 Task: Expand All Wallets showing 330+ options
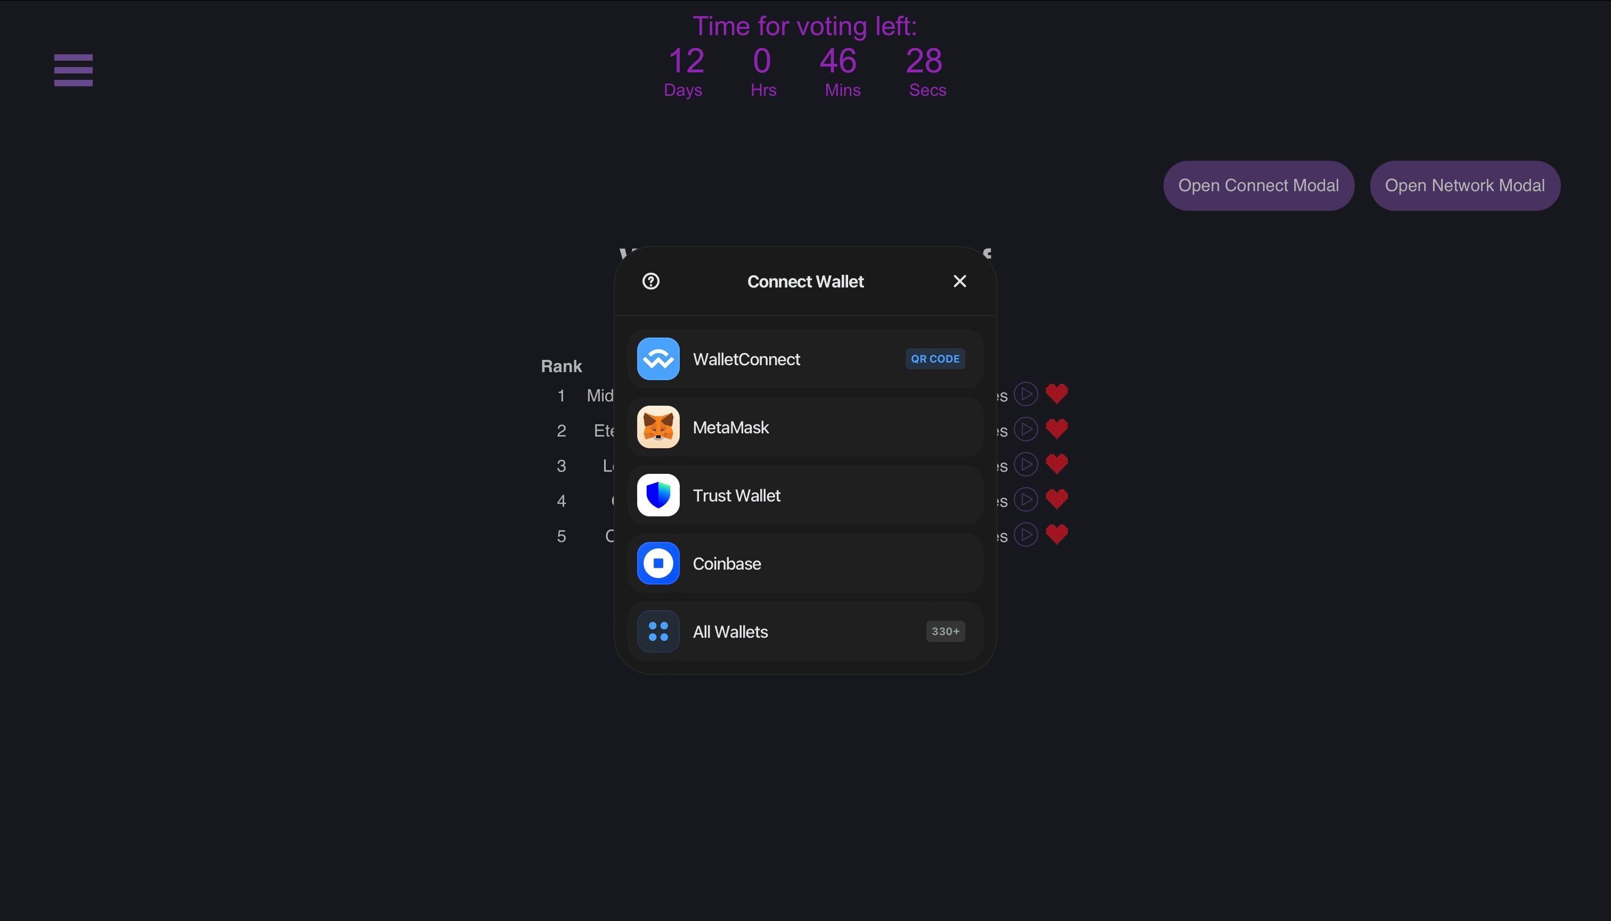point(804,631)
